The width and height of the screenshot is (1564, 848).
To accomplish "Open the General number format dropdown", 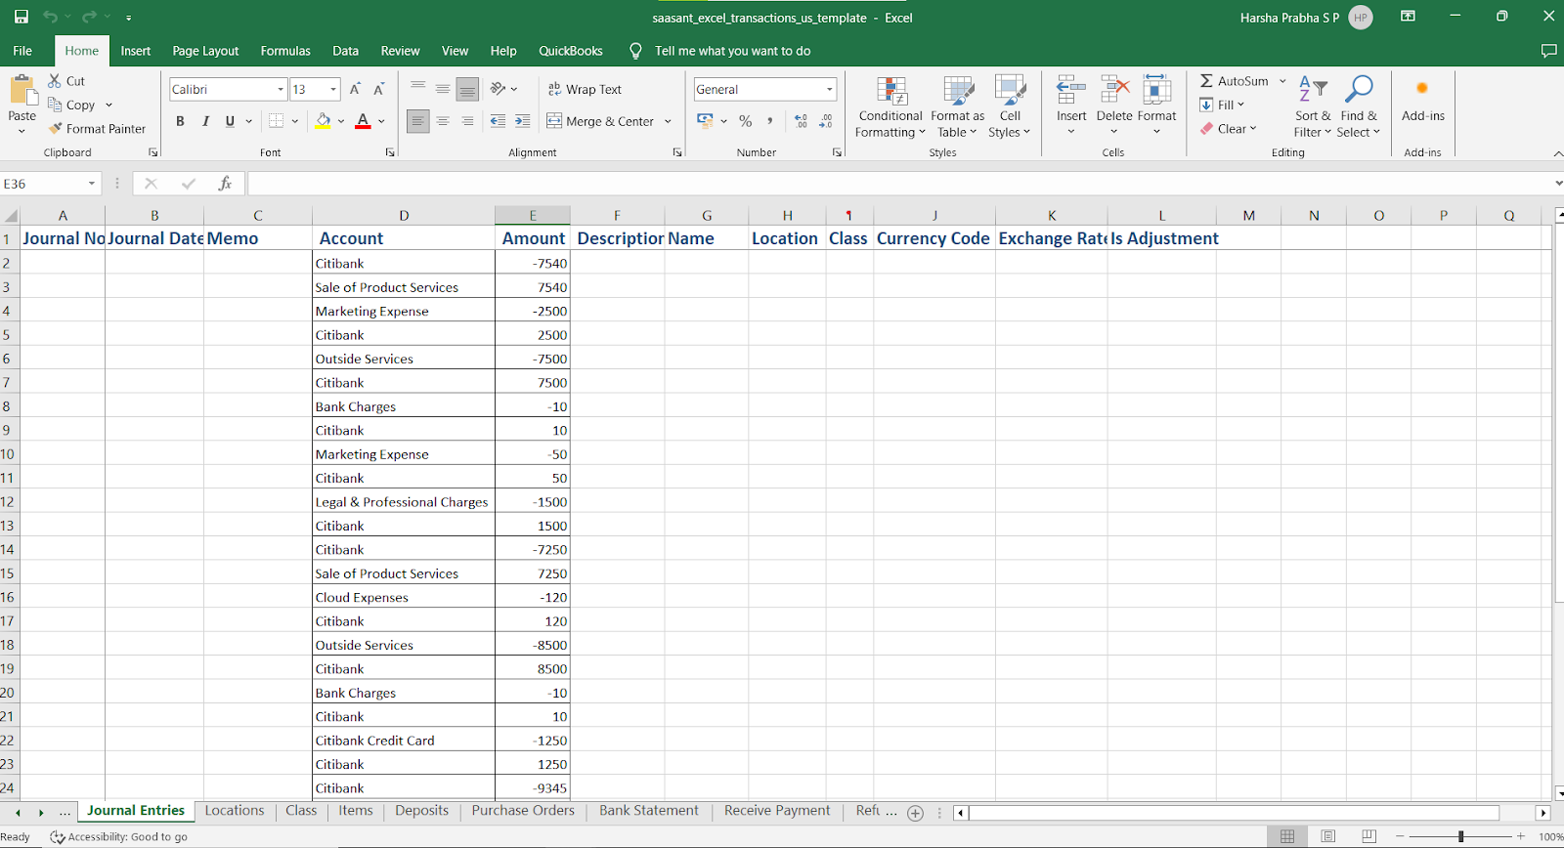I will click(830, 89).
